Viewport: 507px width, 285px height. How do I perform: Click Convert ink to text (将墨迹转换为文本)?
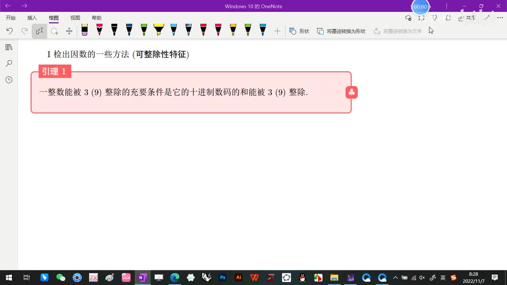(x=398, y=31)
